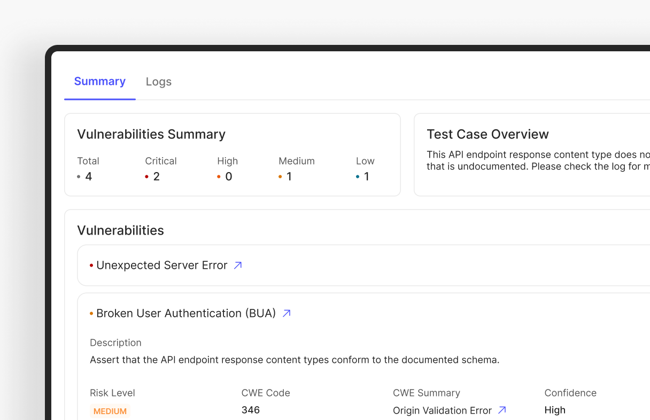Click the High count orange dot
Screen dimensions: 650x420
coord(219,177)
